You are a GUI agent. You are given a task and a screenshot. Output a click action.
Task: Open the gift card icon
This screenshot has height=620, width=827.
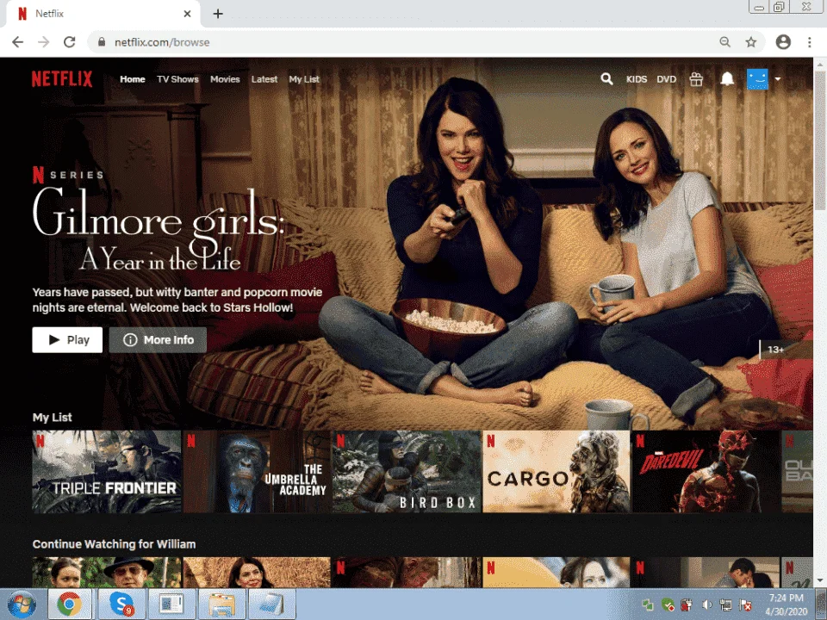(x=696, y=79)
